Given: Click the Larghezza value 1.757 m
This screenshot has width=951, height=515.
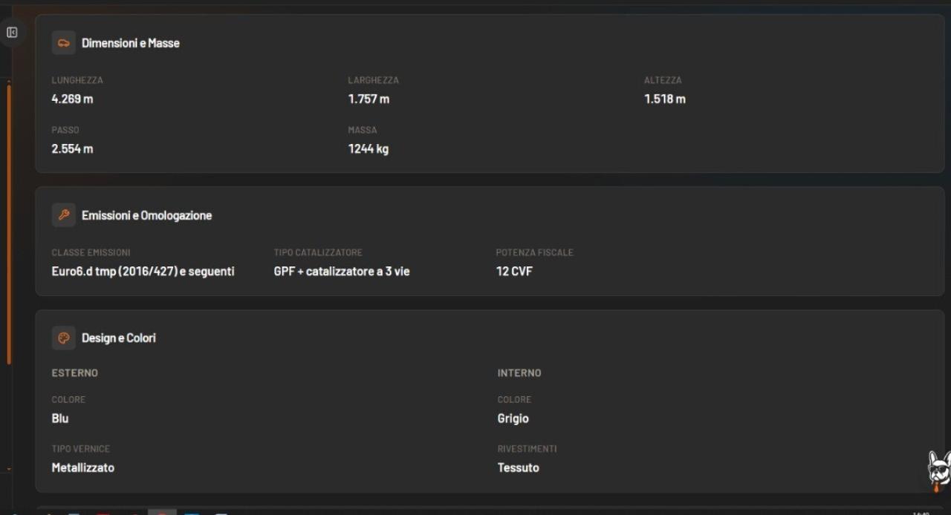Looking at the screenshot, I should (x=369, y=99).
